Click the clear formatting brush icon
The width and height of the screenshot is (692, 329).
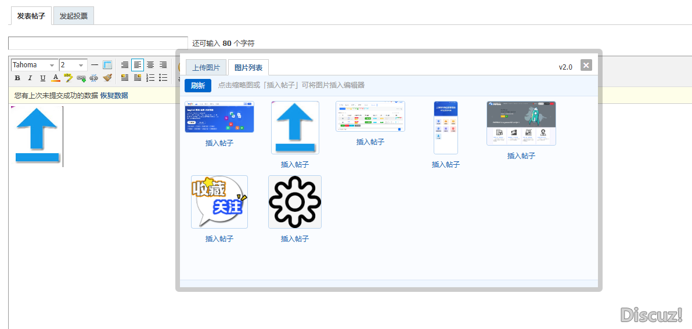107,78
